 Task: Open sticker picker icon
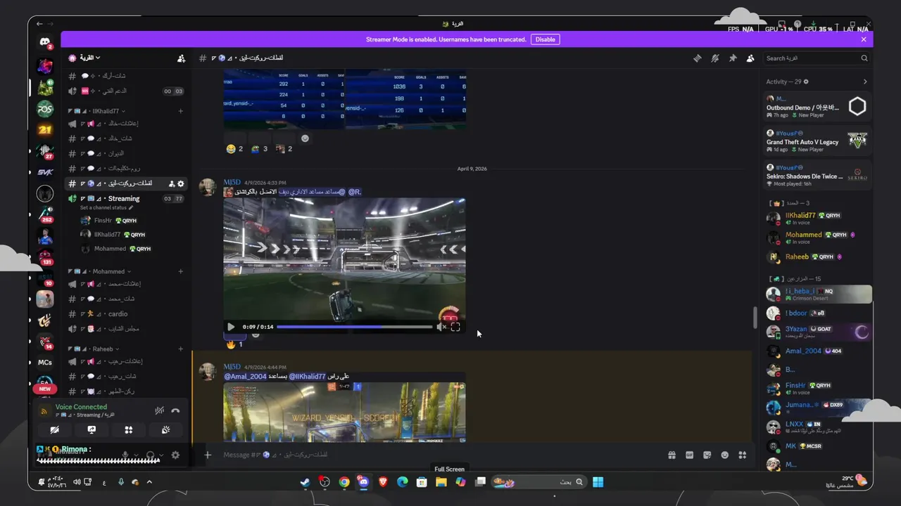pyautogui.click(x=707, y=455)
